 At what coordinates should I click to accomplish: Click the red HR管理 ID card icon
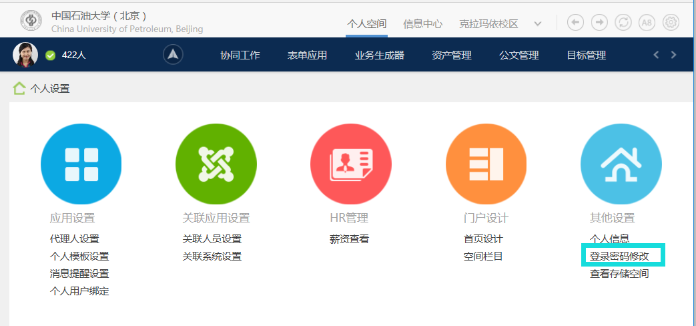pyautogui.click(x=350, y=164)
